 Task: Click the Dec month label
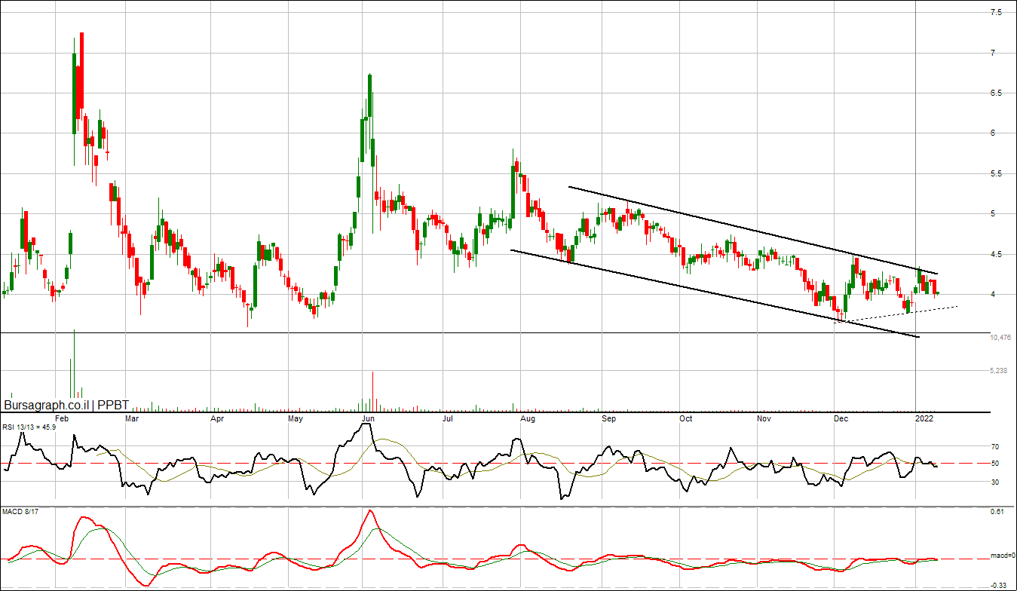coord(841,418)
